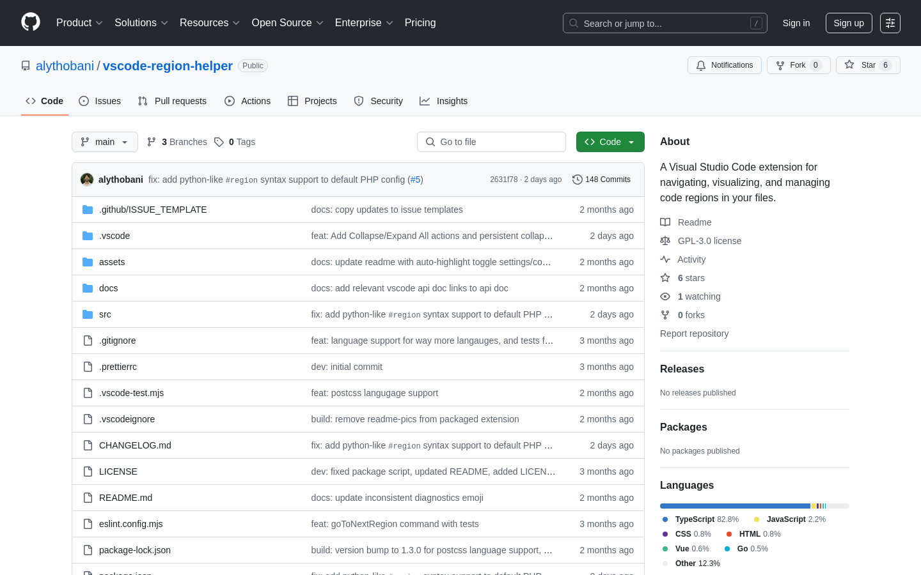Viewport: 921px width, 575px height.
Task: Click the Releases heading link
Action: point(682,369)
